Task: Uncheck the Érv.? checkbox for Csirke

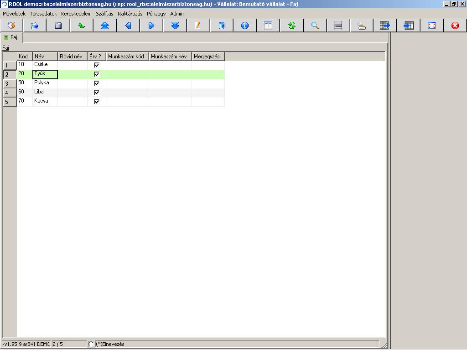Action: [97, 65]
